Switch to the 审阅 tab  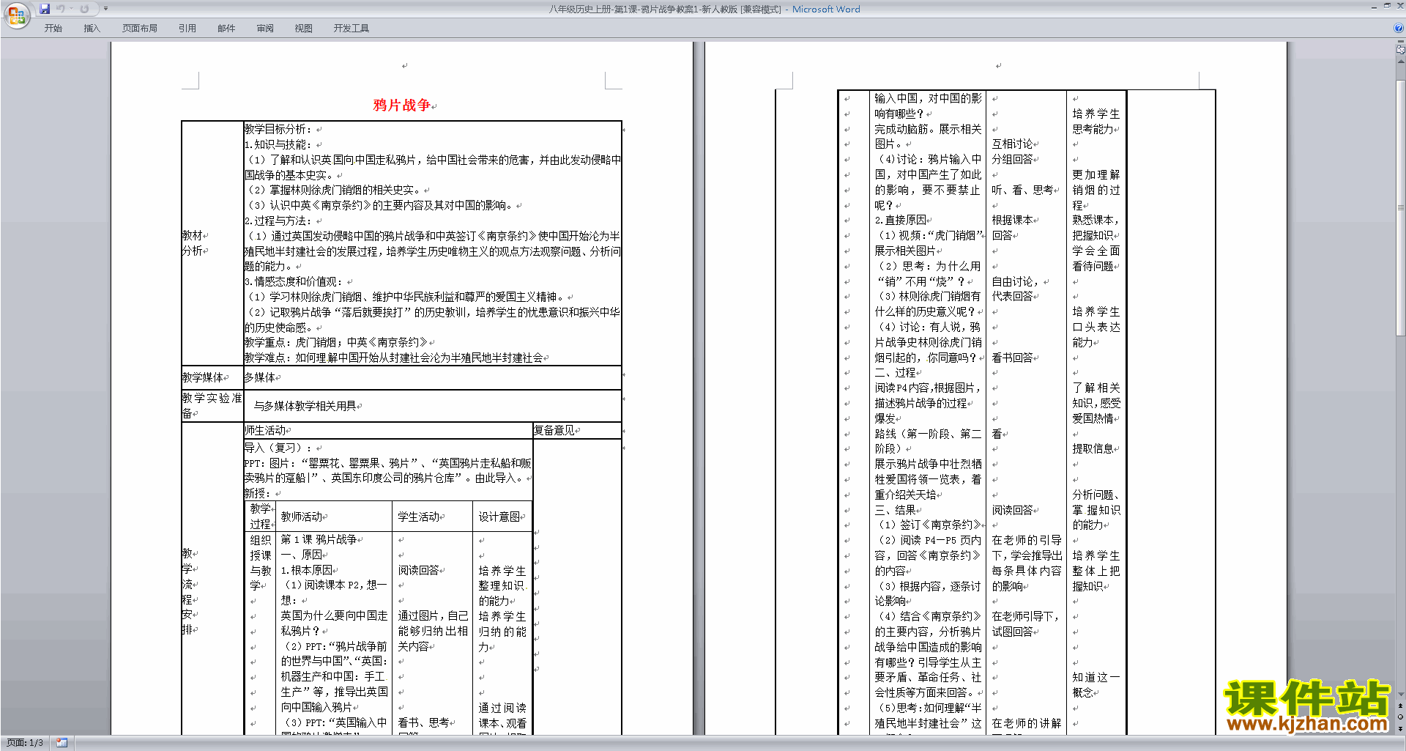coord(265,28)
